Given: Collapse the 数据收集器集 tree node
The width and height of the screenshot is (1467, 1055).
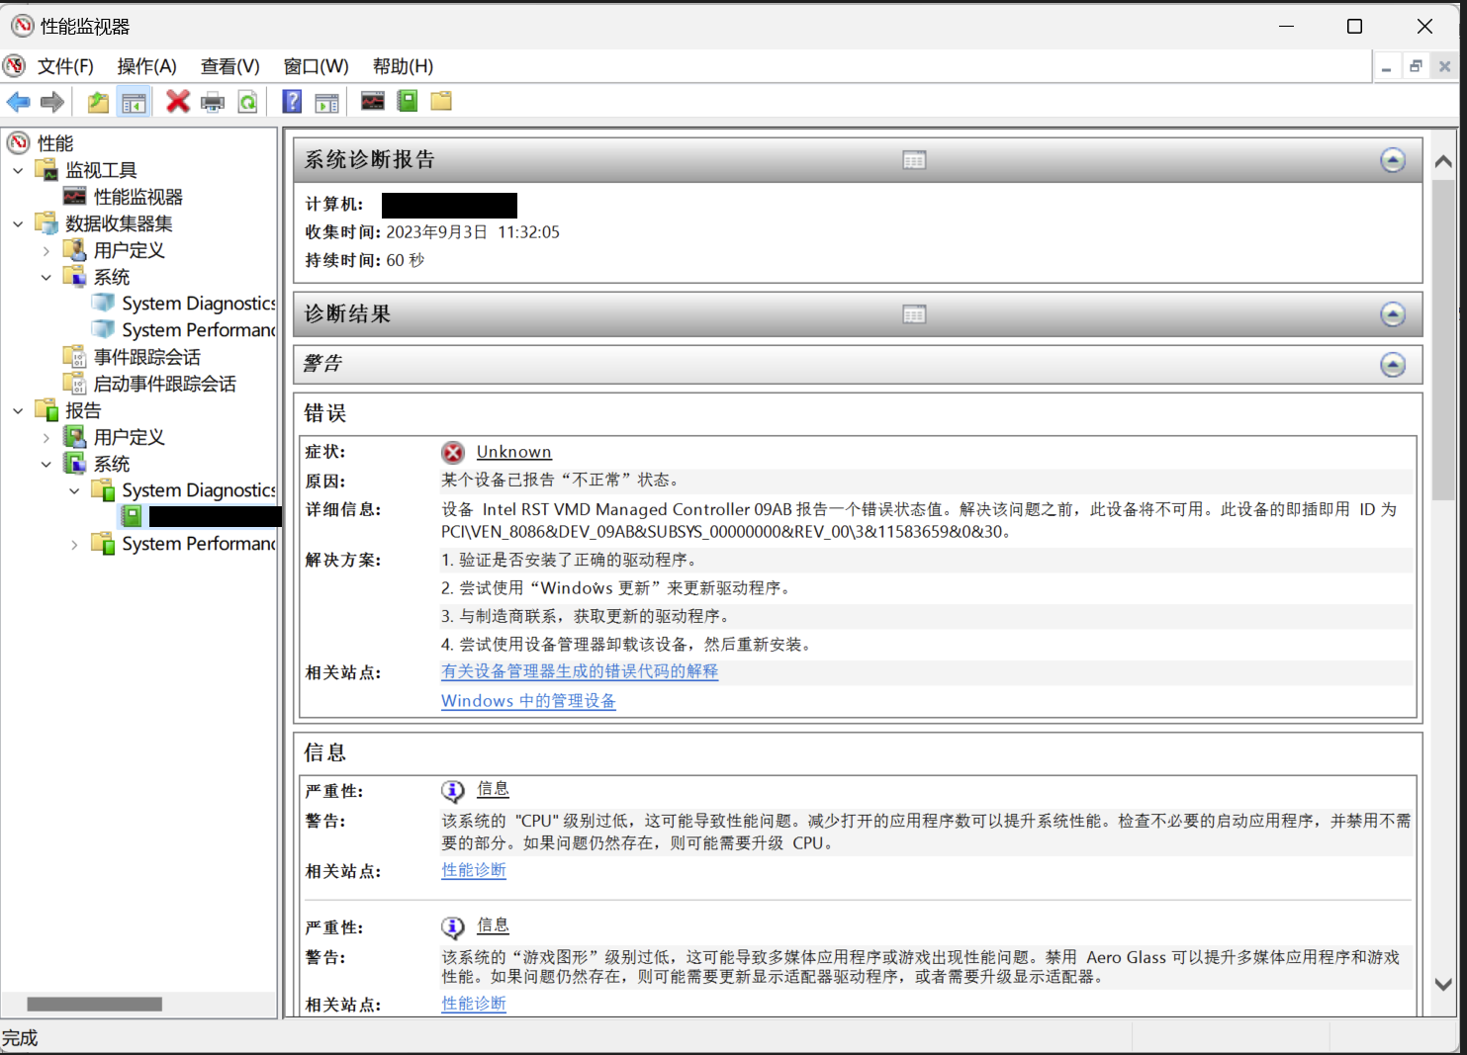Looking at the screenshot, I should (x=18, y=224).
